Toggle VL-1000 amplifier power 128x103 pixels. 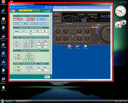pos(31,19)
